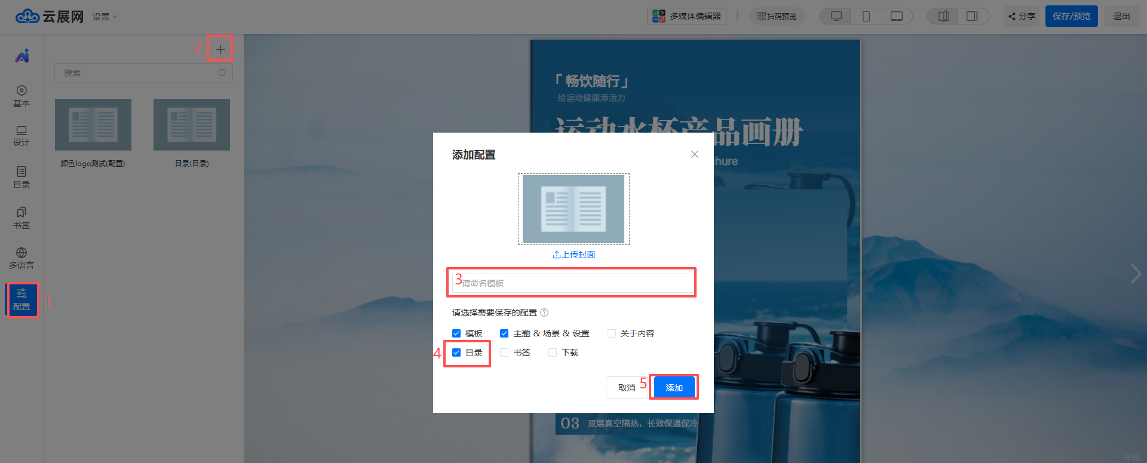Tick the 书签 checkbox in dialog

[x=504, y=352]
